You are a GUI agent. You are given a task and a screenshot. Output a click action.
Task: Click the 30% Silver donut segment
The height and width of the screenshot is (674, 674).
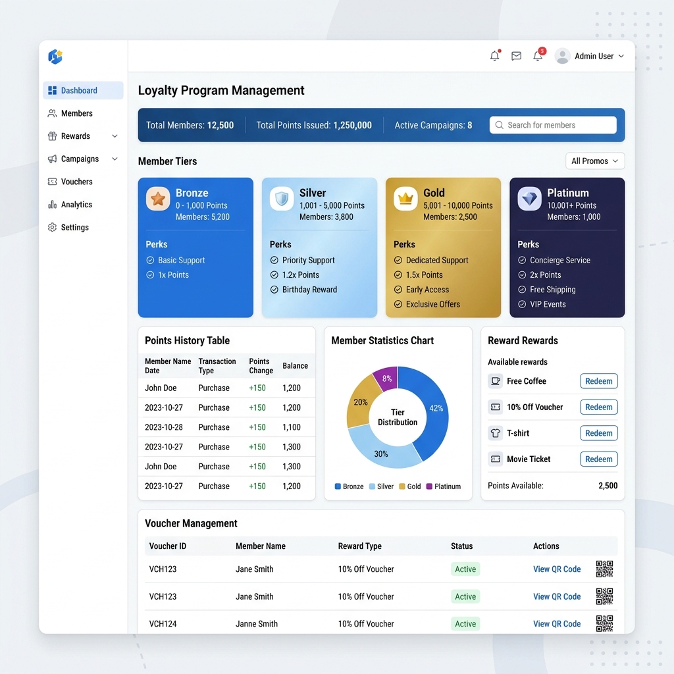tap(382, 453)
